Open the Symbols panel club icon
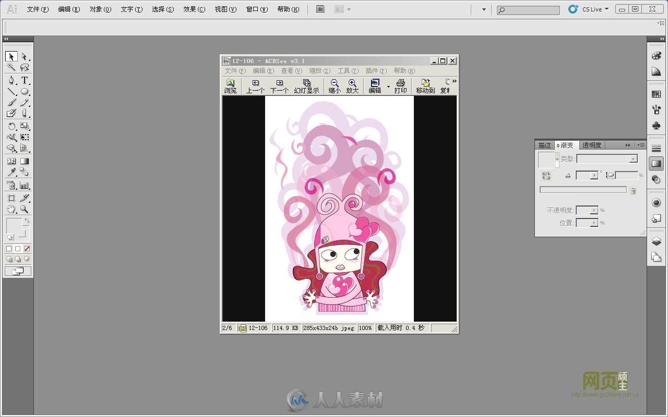 pos(657,126)
